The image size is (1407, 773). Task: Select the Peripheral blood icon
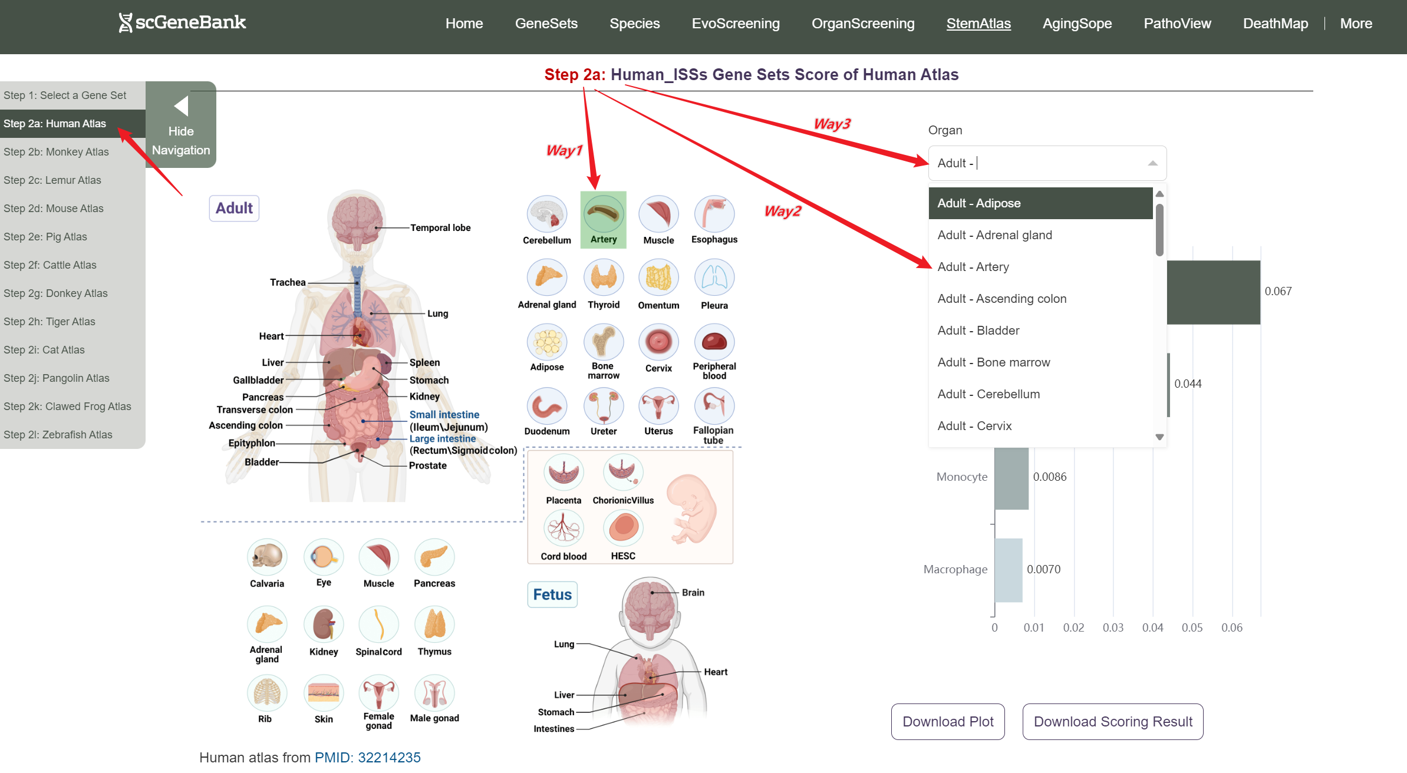[x=714, y=342]
